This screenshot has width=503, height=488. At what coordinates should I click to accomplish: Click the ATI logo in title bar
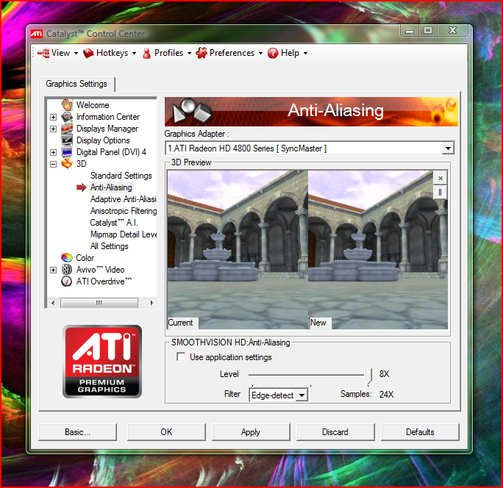point(37,34)
